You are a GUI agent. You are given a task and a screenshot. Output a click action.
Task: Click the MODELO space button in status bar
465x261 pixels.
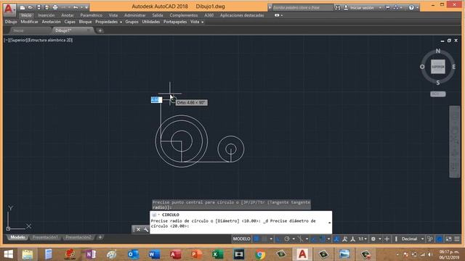pos(241,239)
